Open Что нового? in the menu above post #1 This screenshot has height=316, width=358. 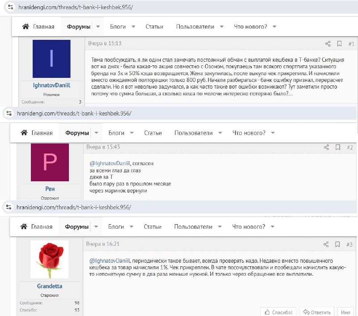pos(251,27)
